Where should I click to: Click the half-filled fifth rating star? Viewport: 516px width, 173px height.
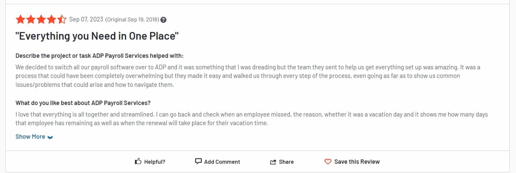pos(62,19)
